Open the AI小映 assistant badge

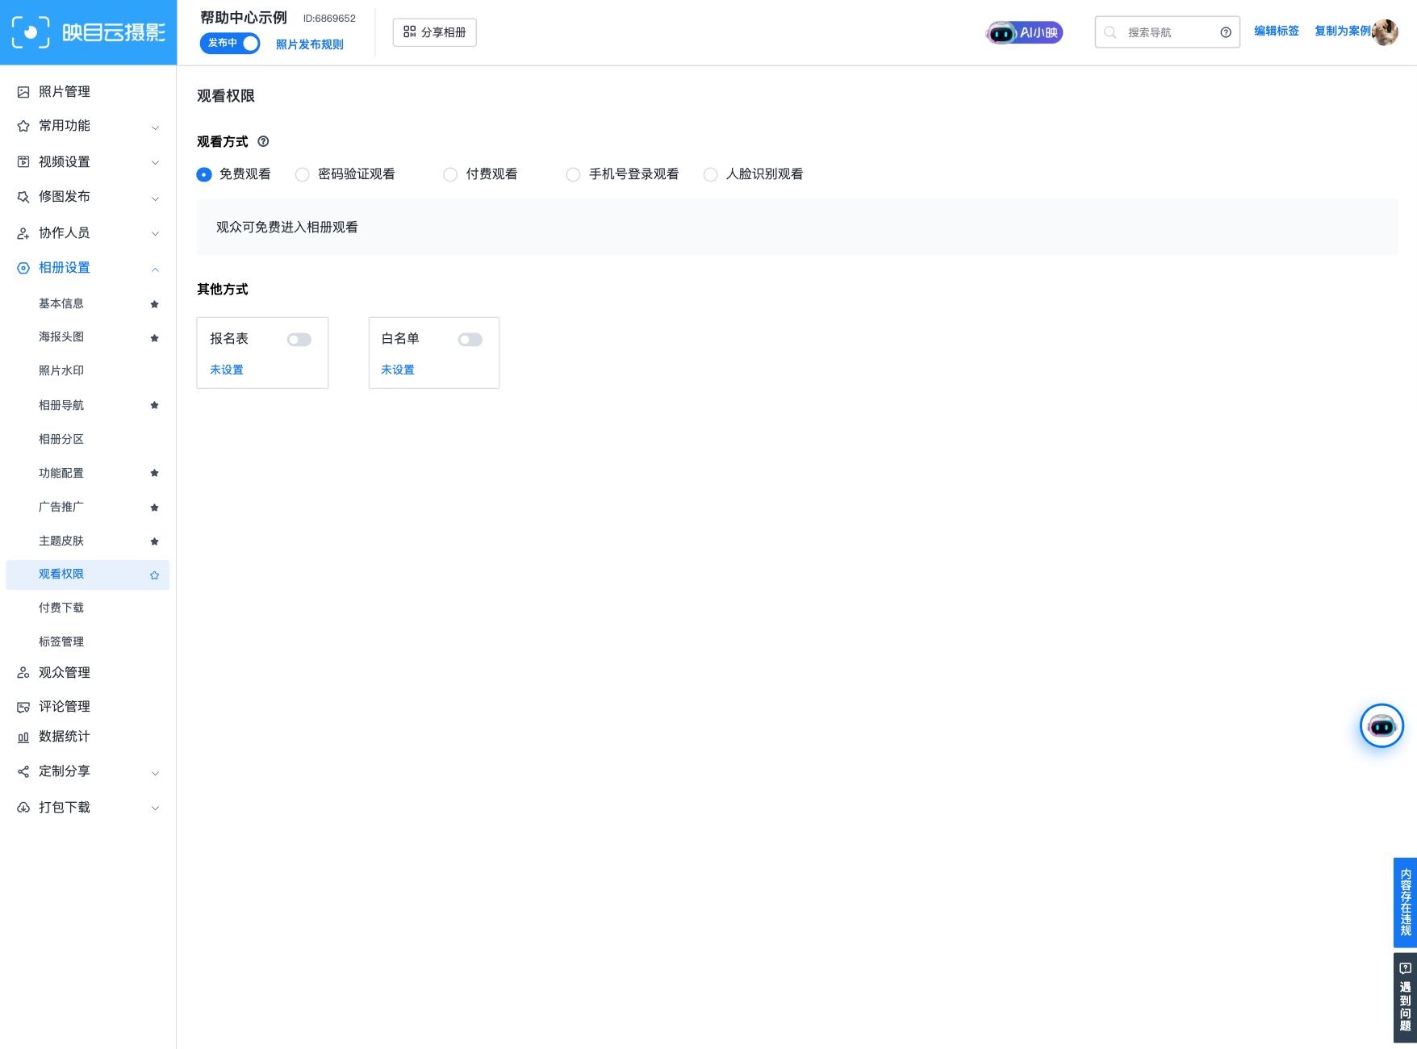click(1024, 32)
